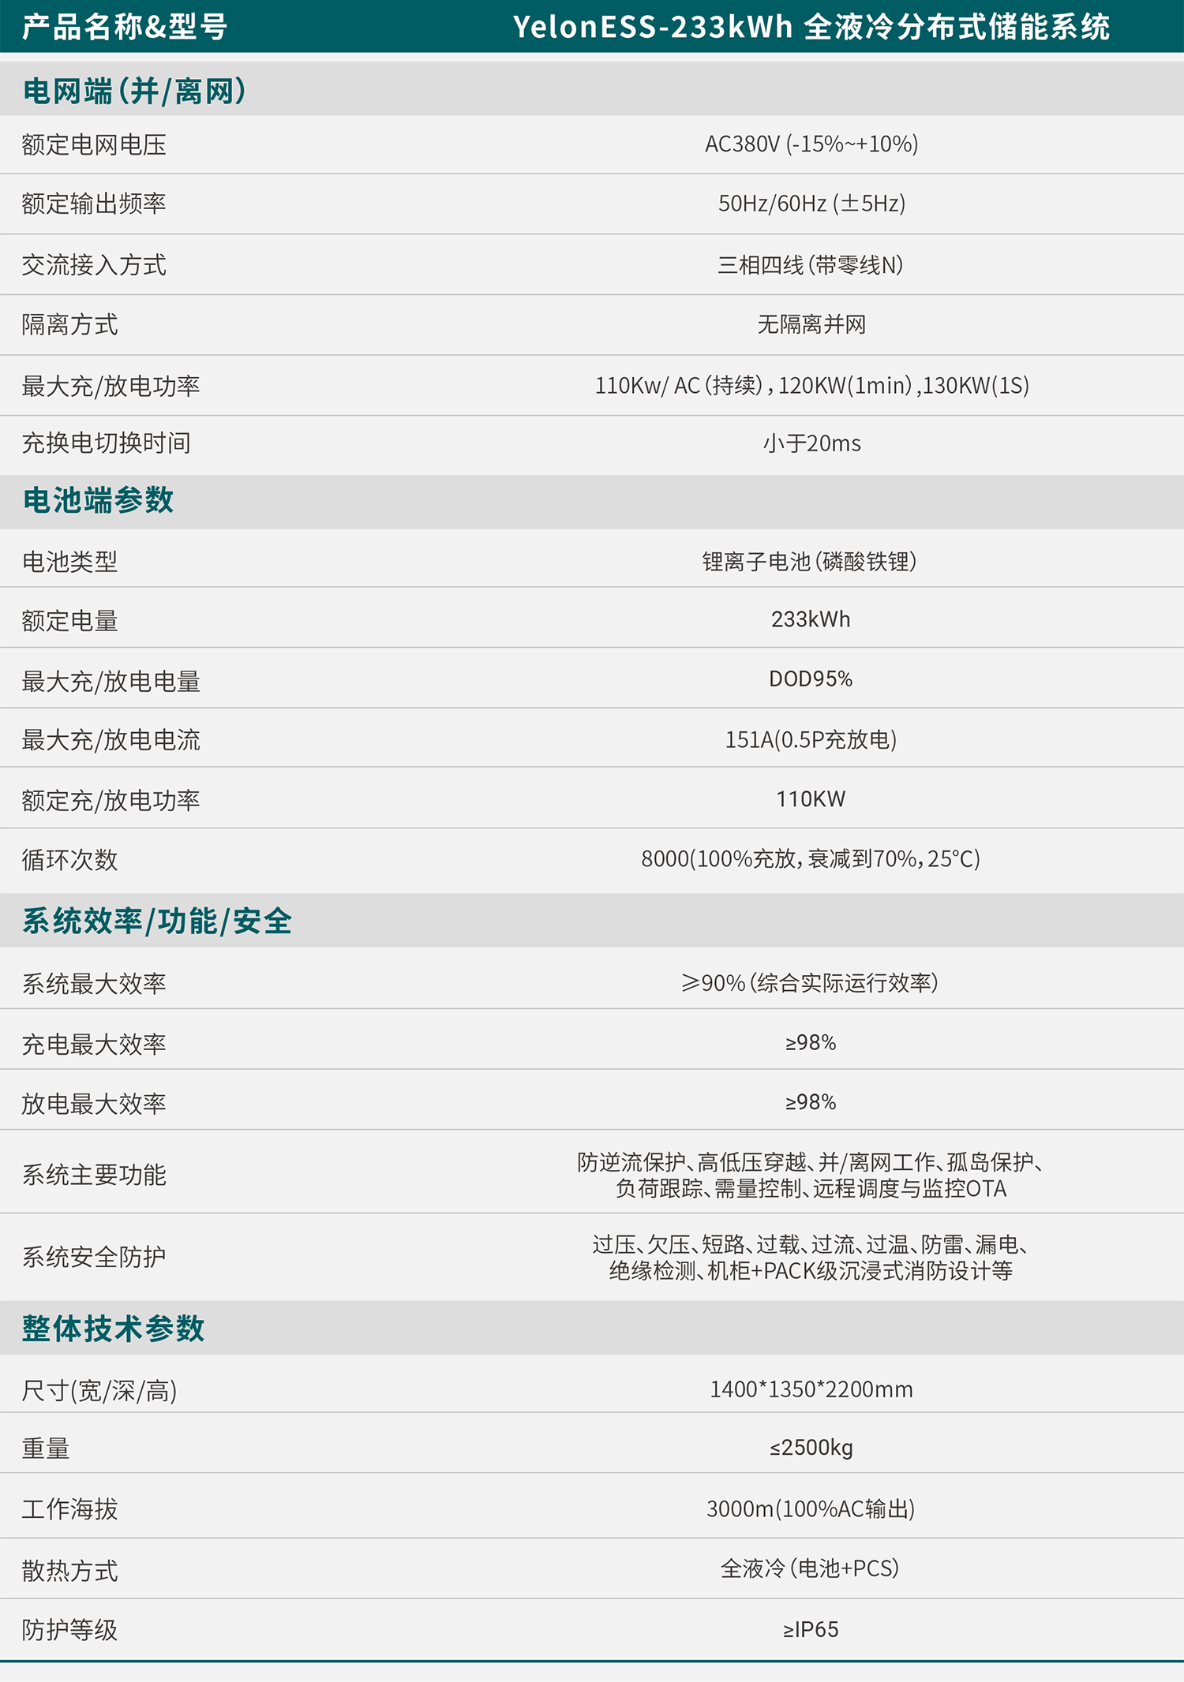Select the value 50Hz/60Hz (±5Hz)

811,204
